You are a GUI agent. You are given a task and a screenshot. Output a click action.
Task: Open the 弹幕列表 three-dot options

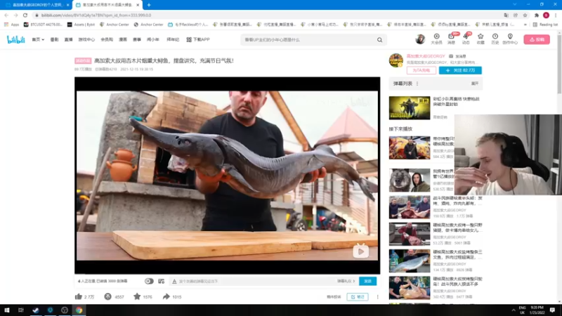[x=417, y=84]
